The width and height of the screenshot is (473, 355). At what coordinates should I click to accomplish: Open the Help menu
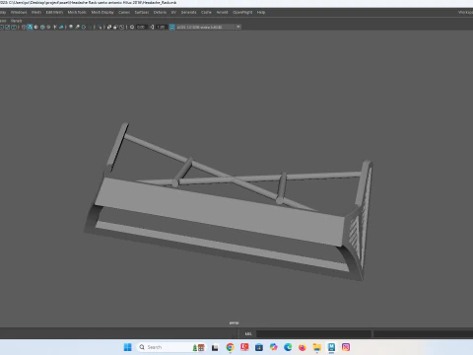click(261, 12)
